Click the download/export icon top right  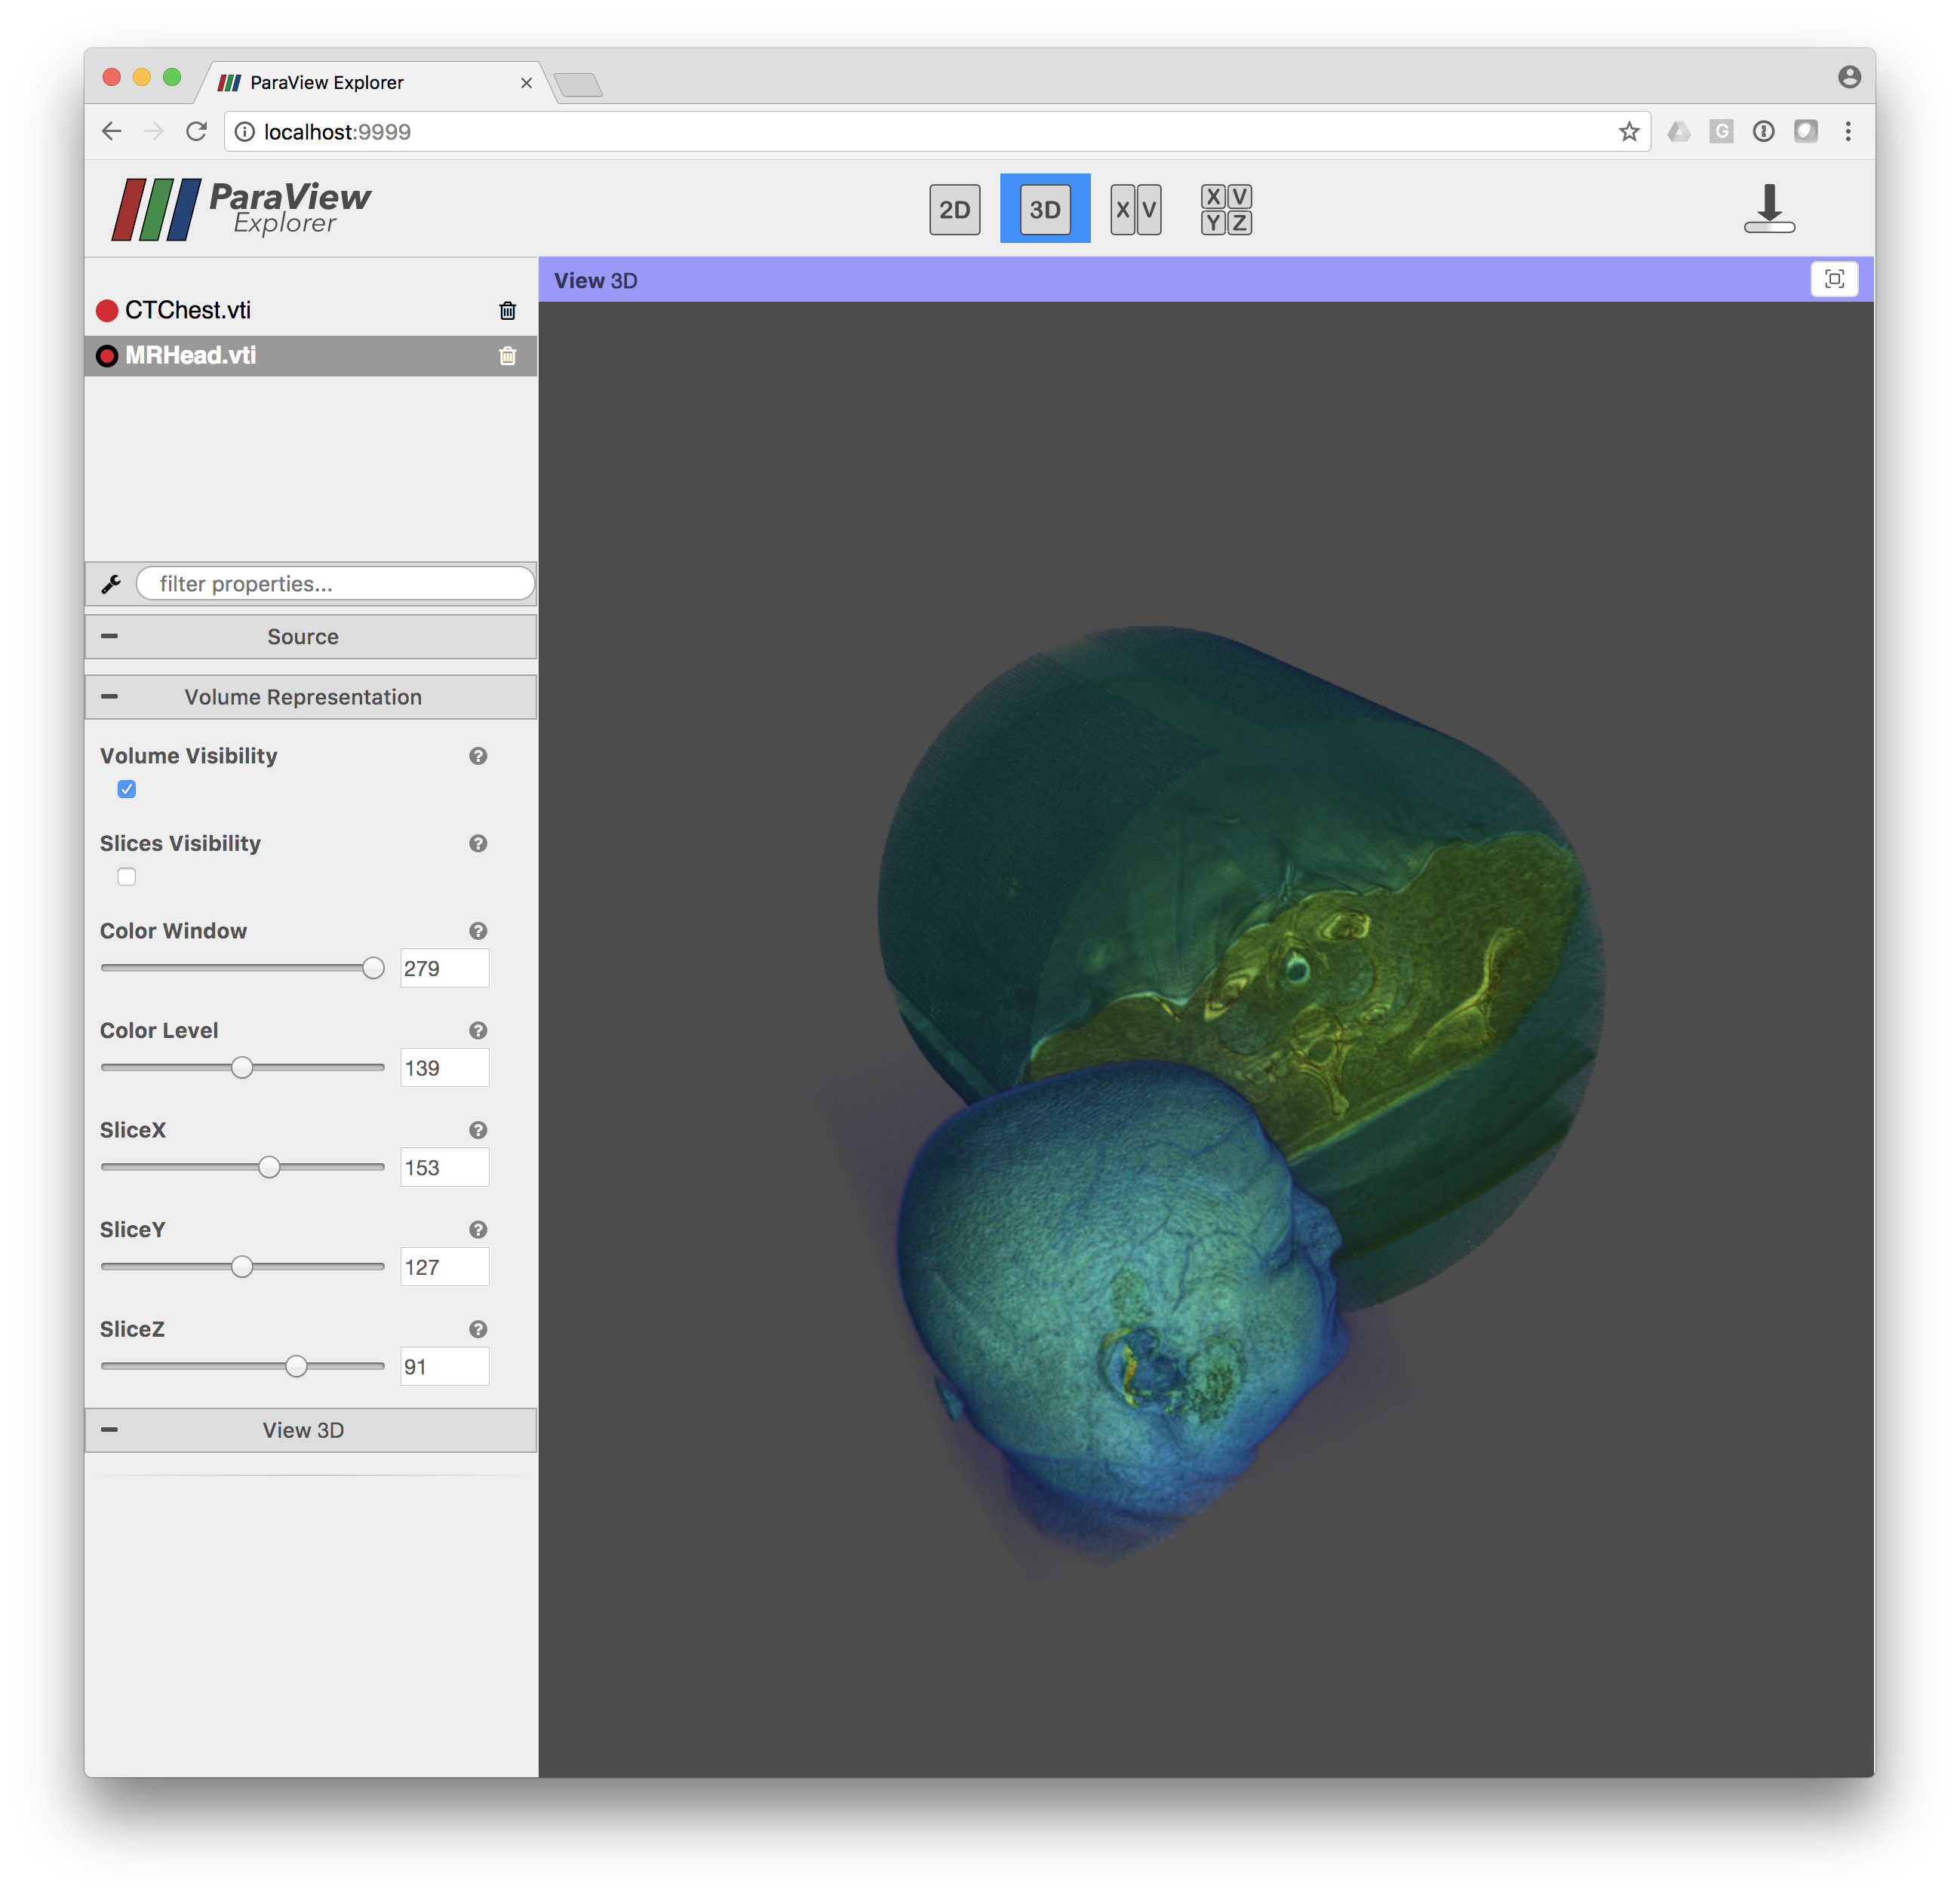point(1768,208)
